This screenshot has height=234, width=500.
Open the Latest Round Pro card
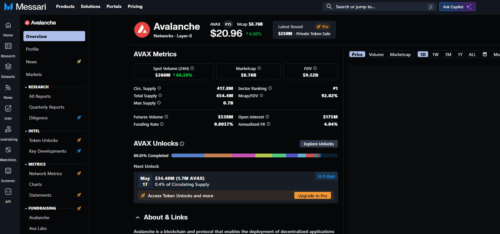pyautogui.click(x=304, y=30)
